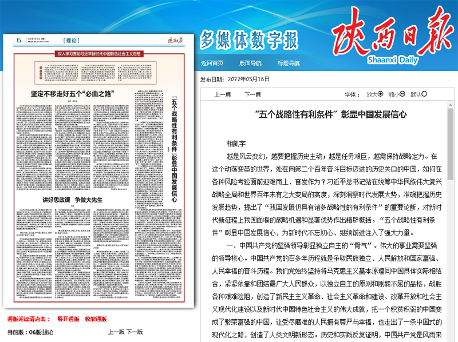Open 返回首页 in the navigation bar
Image resolution: width=458 pixels, height=342 pixels.
click(x=212, y=63)
